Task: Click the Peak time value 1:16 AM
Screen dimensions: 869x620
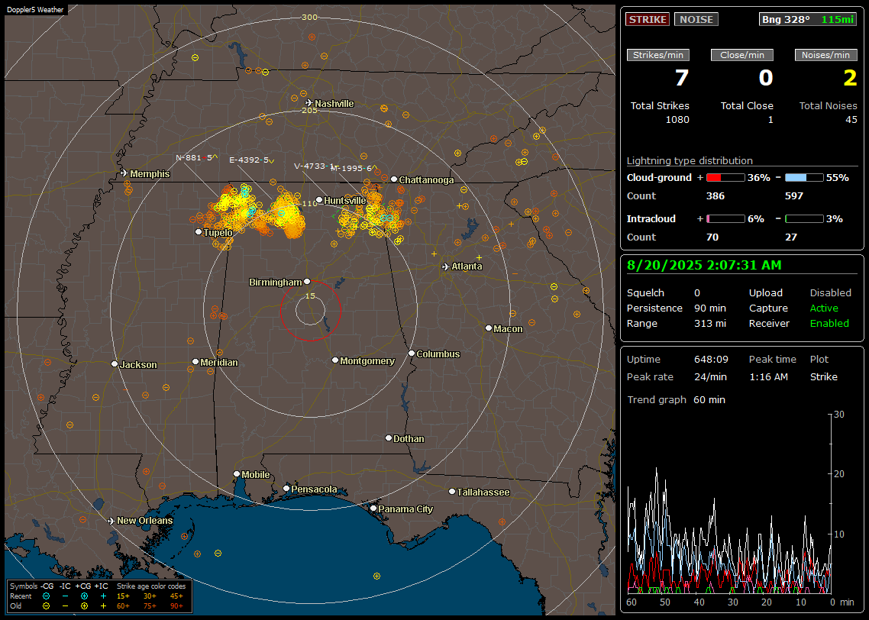Action: click(x=768, y=376)
